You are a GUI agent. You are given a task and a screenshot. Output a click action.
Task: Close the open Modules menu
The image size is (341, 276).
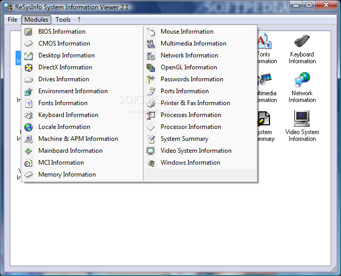coord(36,20)
